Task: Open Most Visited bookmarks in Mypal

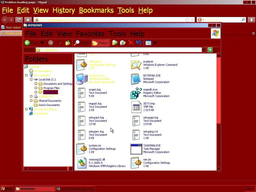Action: pyautogui.click(x=11, y=27)
